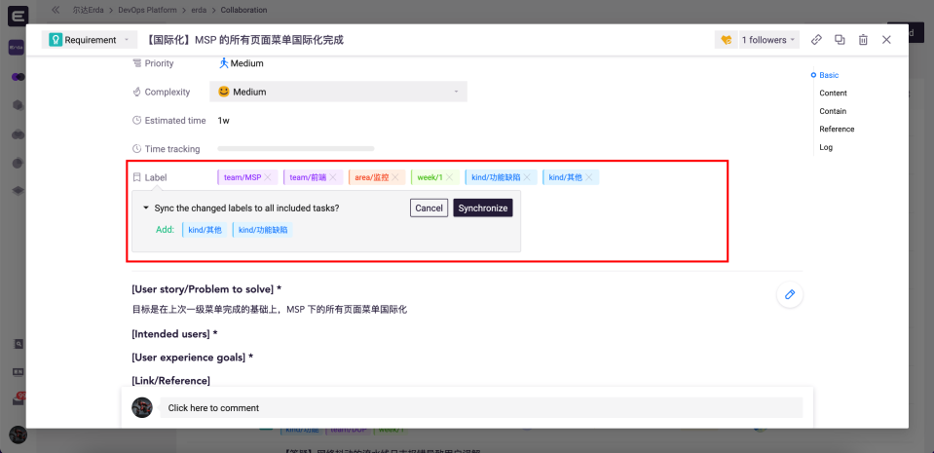Screen dimensions: 934x453
Task: Cancel the label synchronization
Action: coord(429,208)
